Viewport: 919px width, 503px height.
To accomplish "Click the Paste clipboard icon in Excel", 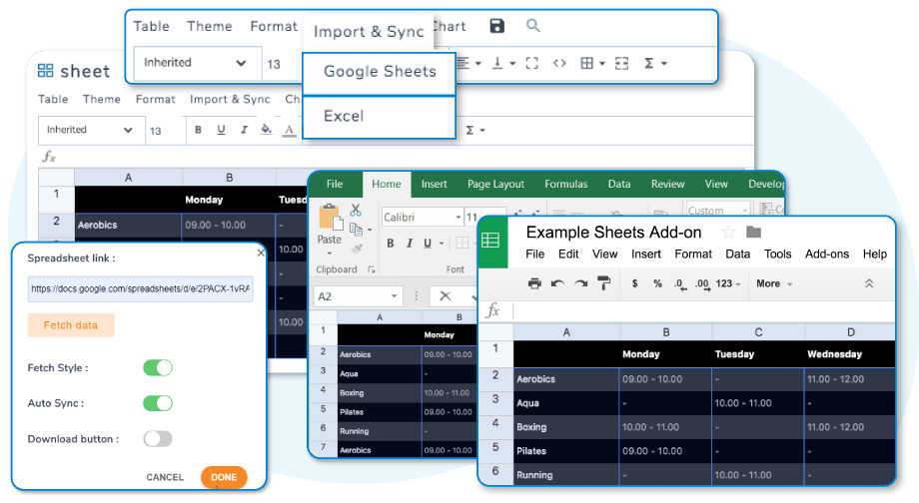I will [x=330, y=218].
